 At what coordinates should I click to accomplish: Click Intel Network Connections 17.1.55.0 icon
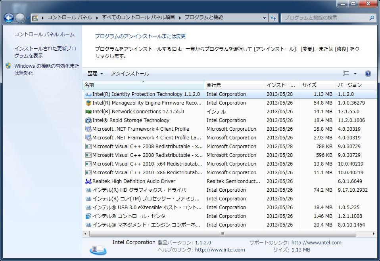88,112
